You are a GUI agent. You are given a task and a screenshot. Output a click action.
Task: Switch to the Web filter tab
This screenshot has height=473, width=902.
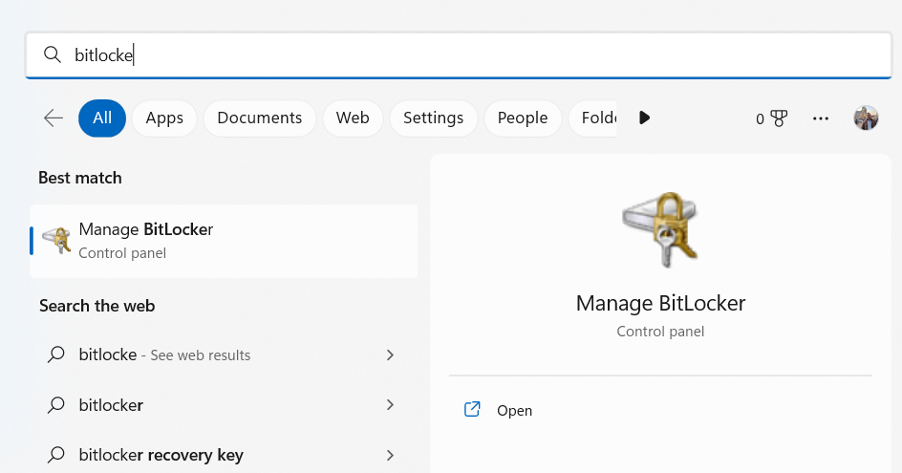[x=353, y=118]
